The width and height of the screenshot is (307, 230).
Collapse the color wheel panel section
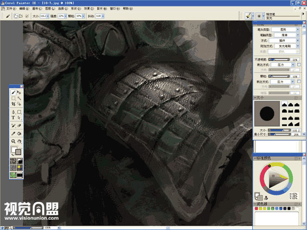point(256,158)
